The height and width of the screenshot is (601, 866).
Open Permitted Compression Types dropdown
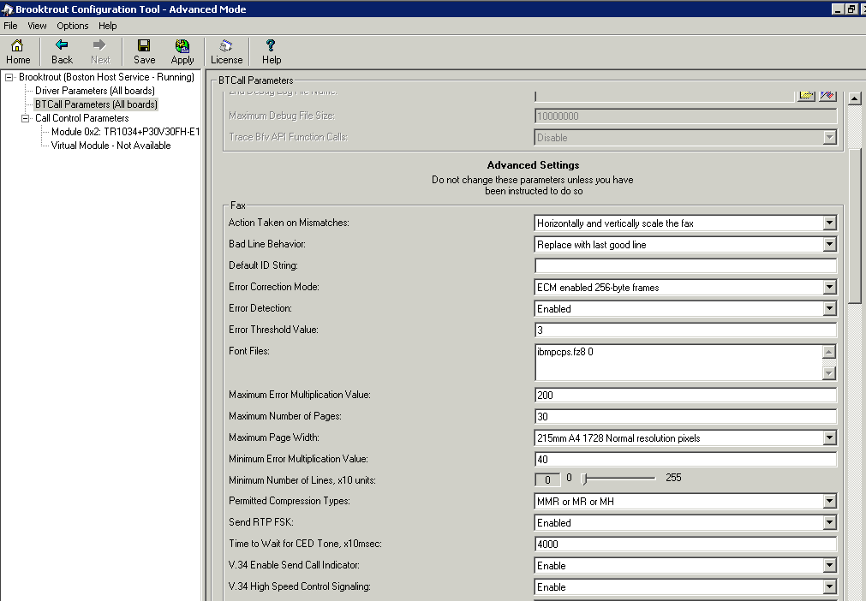[829, 501]
